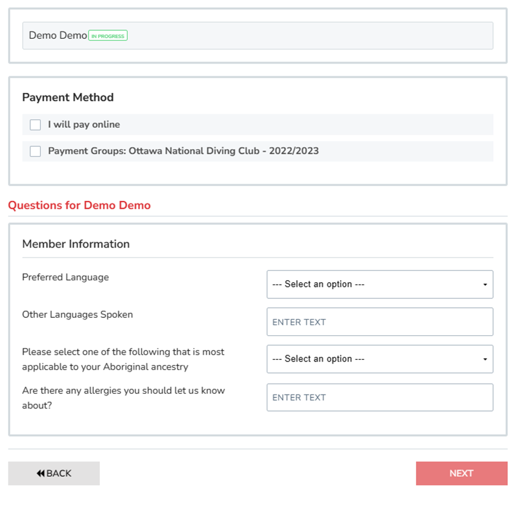Click the Preferred Language field label
526x524 pixels.
65,277
